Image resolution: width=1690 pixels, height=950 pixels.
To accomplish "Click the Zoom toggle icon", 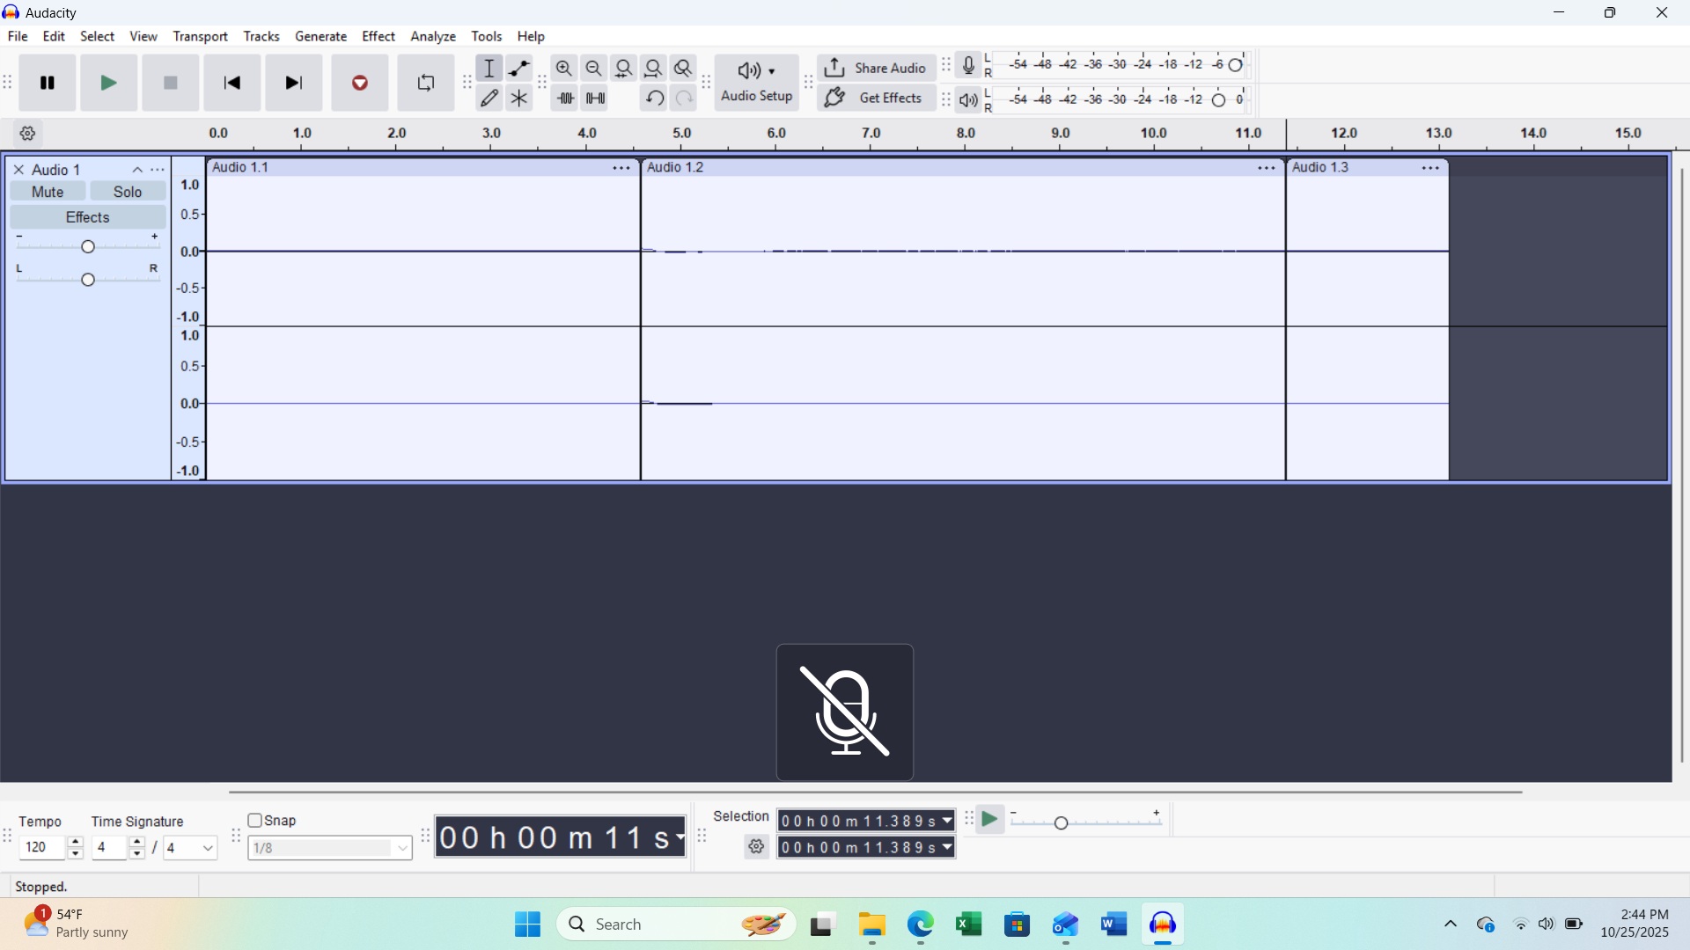I will [684, 68].
